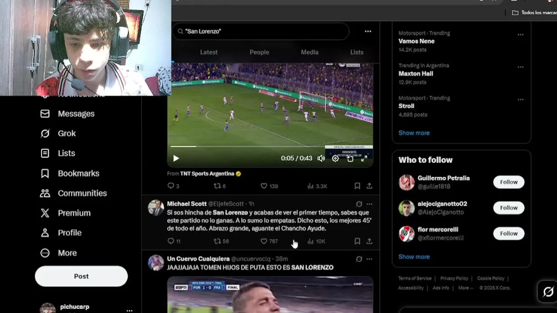The width and height of the screenshot is (557, 313).
Task: Open the Stroll trending topic
Action: [x=406, y=106]
